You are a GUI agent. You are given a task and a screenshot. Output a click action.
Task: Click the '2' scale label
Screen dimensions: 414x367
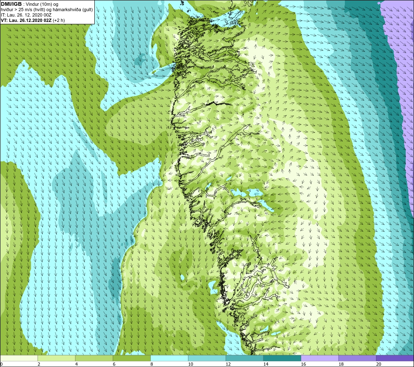[39, 364]
